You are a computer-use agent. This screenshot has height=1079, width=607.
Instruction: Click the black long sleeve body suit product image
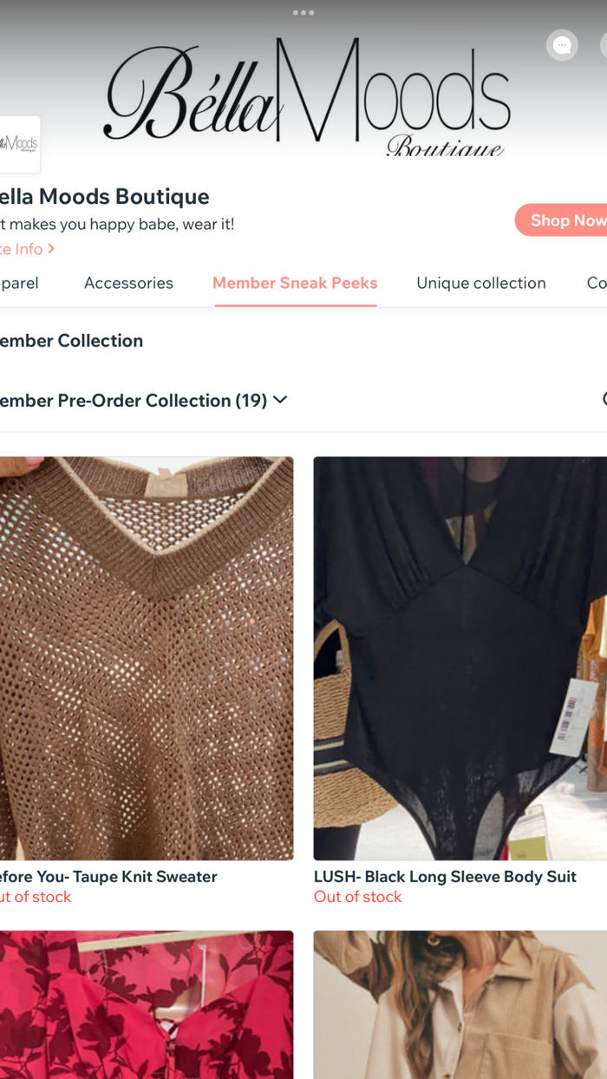tap(460, 657)
